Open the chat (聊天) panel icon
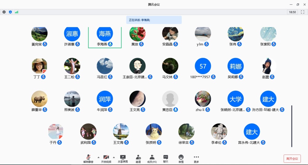Viewport: 308px width, 165px height. pyautogui.click(x=166, y=157)
